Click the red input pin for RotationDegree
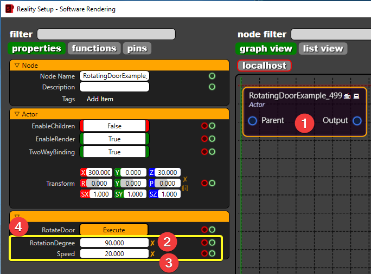This screenshot has height=274, width=371. [x=204, y=243]
